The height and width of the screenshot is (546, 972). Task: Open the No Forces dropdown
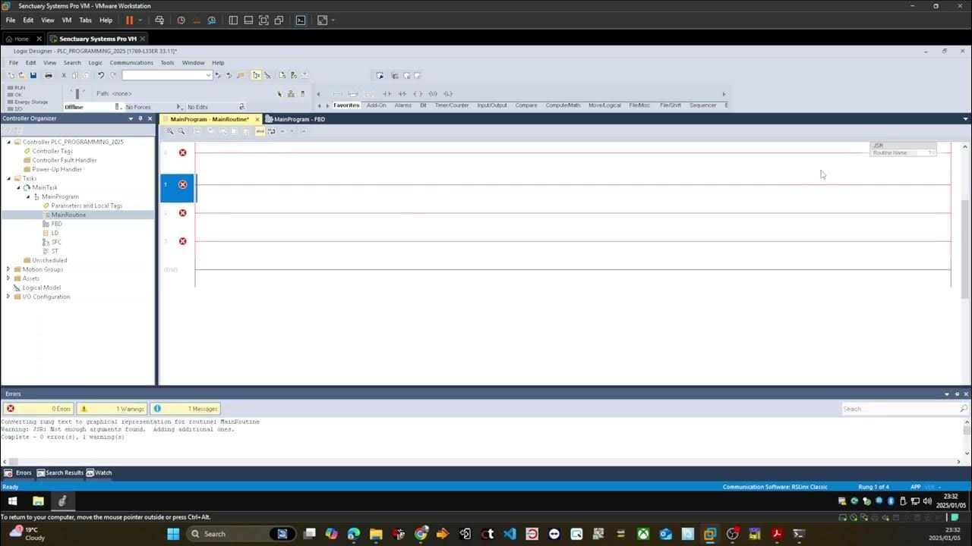click(x=179, y=107)
